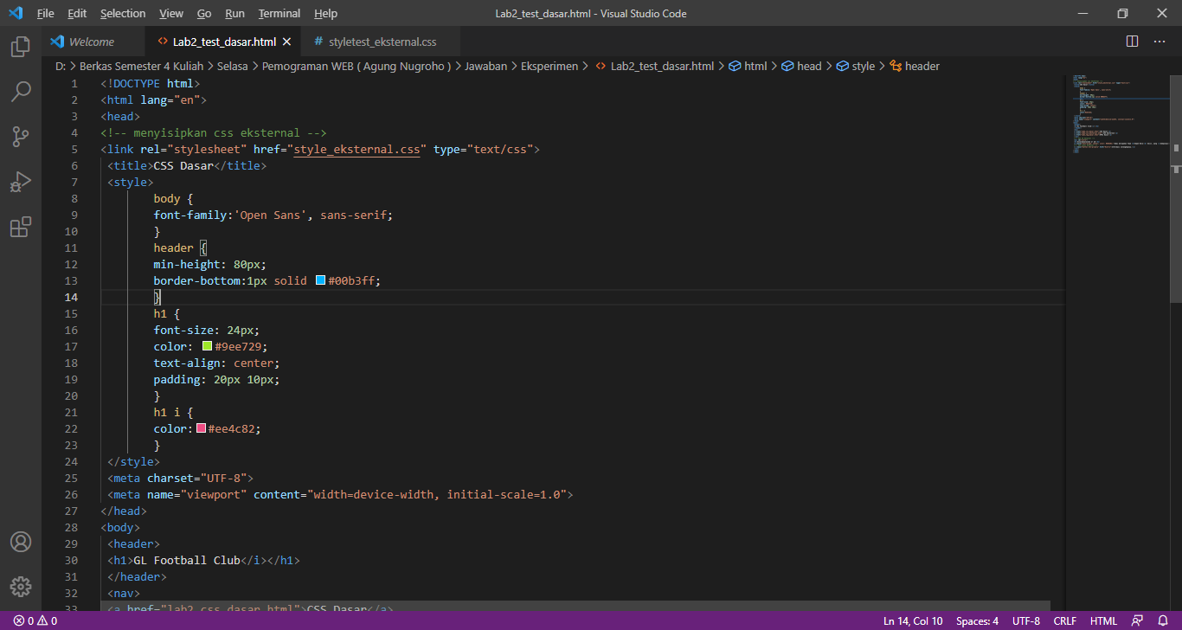Switch to styletest_eksternal.css tab
Viewport: 1182px width, 630px height.
[381, 41]
